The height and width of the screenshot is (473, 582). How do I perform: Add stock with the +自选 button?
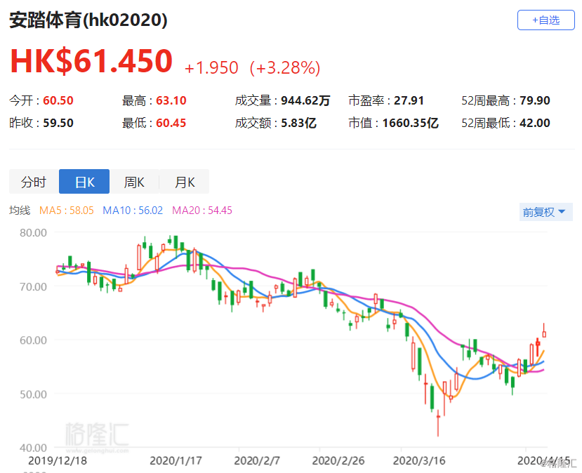545,20
